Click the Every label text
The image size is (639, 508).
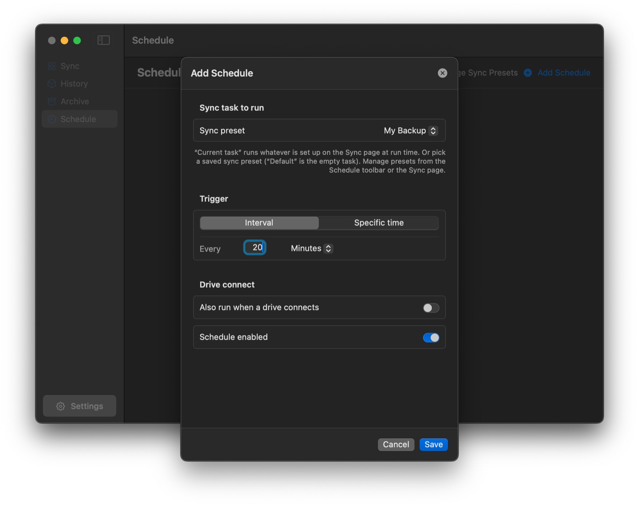coord(210,249)
